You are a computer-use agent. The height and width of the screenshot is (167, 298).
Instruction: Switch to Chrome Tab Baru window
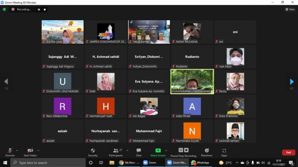(129, 163)
